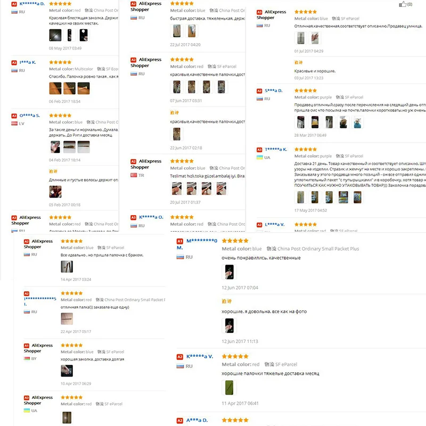The image size is (426, 426).
Task: Click the Turkish flag next to TR
Action: (134, 175)
